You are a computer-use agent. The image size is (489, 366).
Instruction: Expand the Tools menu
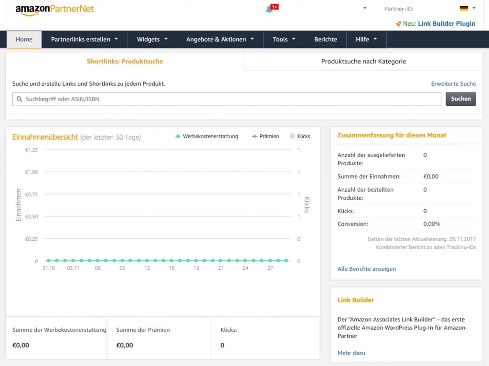point(284,39)
